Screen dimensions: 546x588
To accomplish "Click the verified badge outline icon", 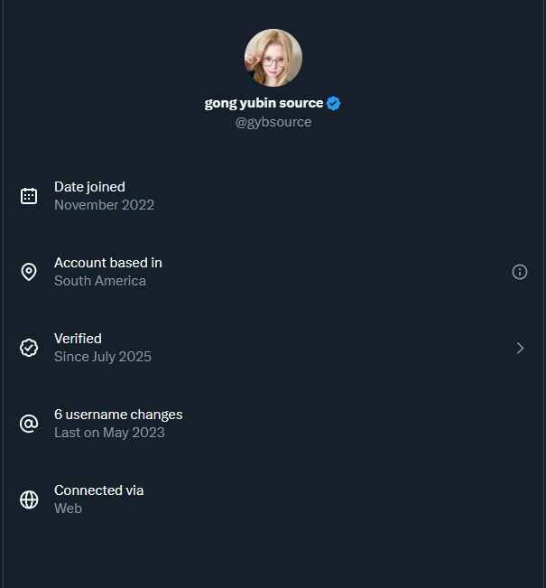I will [x=29, y=348].
